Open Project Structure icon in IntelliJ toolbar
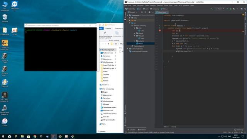Screen dimensions: 247x139 pos(242,9)
